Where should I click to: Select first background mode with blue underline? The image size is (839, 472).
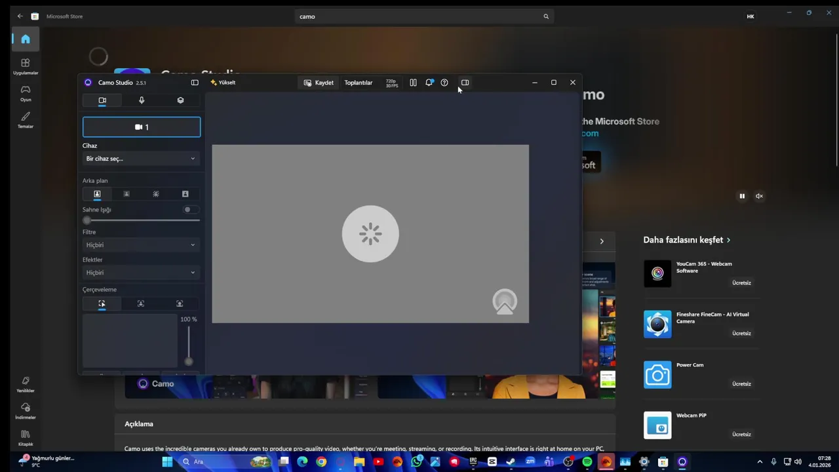(97, 194)
